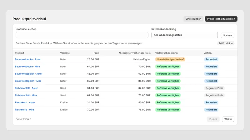Screen dimensions: 250x140
Task: Click the Verlaufsabdeckung column header
Action: 167,53
